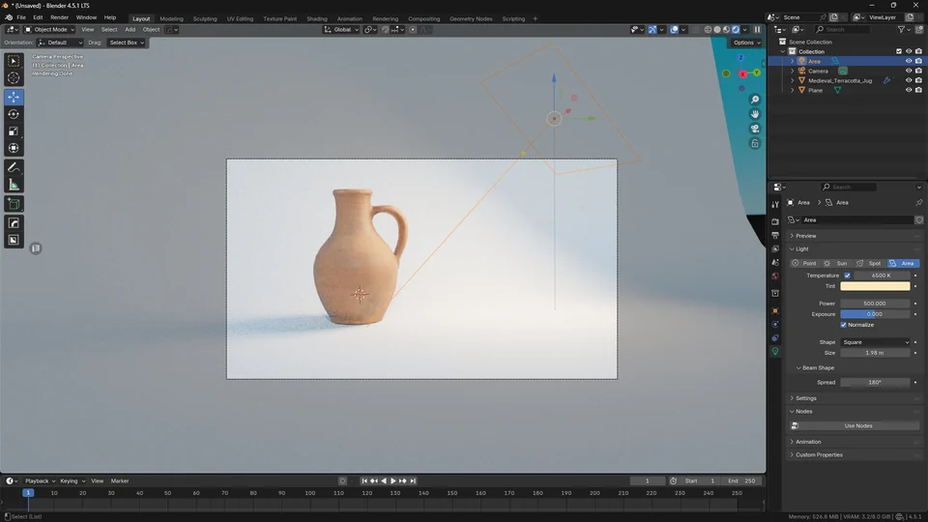Toggle camera view with the camera gizmo icon

[755, 129]
